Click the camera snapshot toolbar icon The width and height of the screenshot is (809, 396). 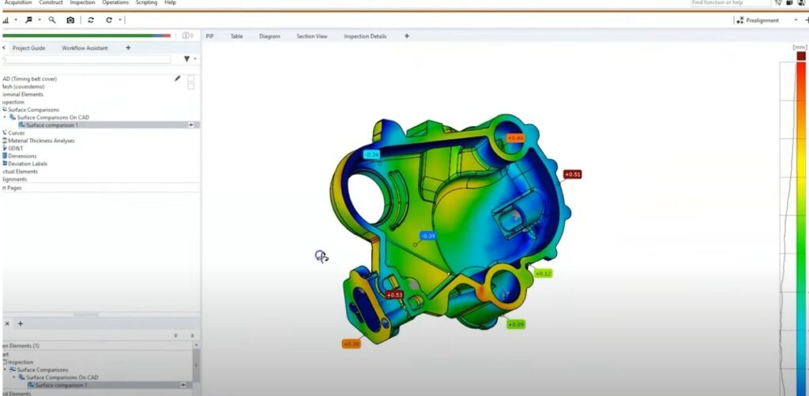pos(70,20)
